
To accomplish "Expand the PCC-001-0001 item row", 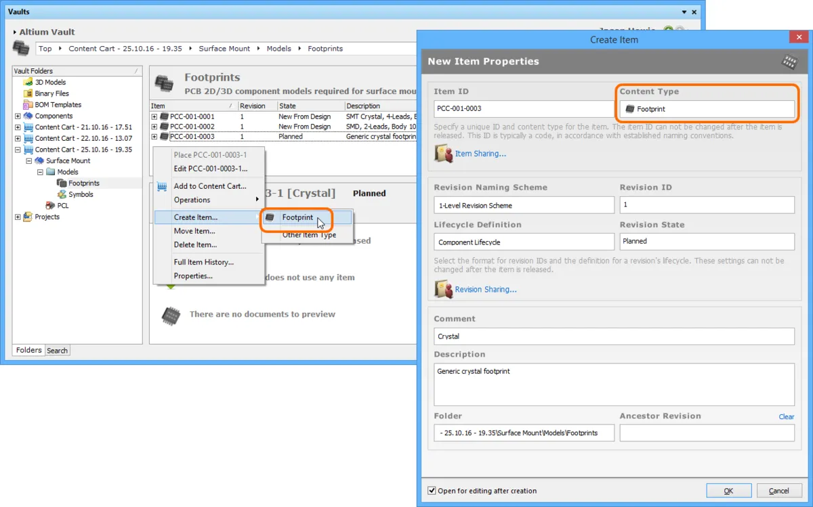I will tap(154, 116).
